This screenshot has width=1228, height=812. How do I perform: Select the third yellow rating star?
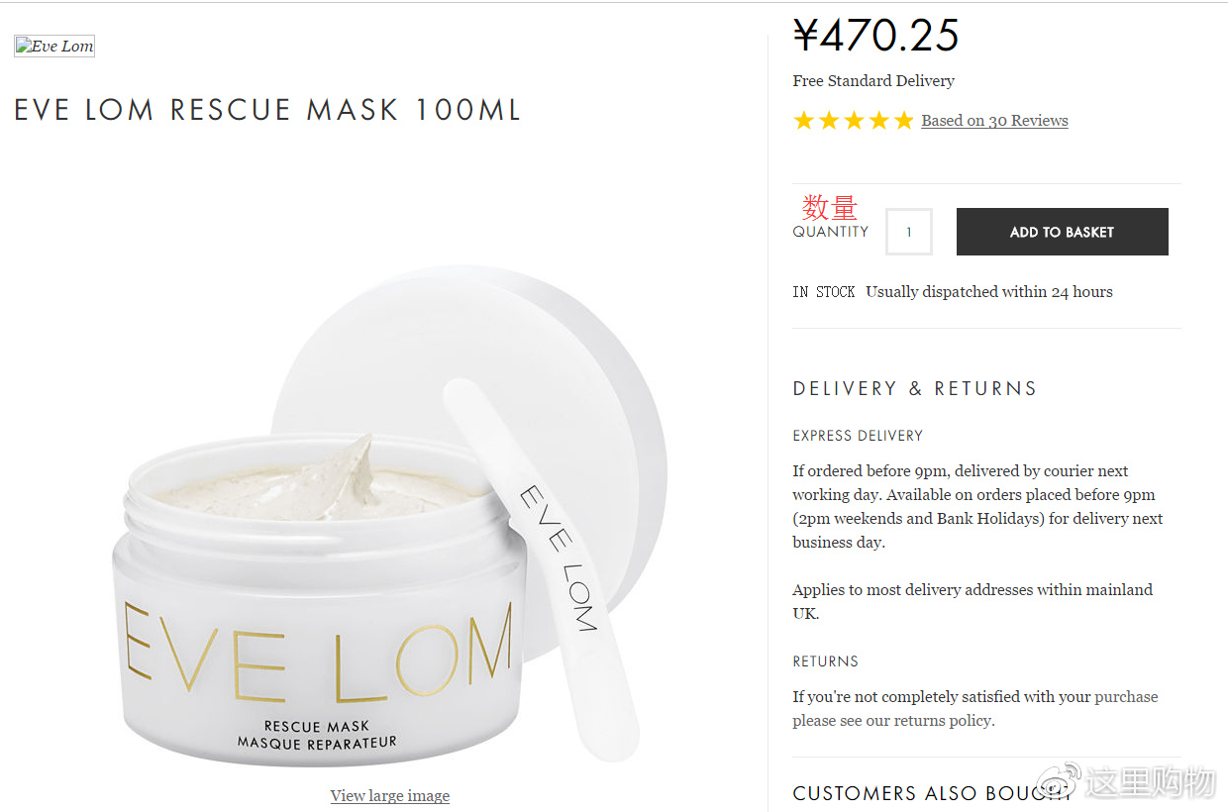pos(854,121)
